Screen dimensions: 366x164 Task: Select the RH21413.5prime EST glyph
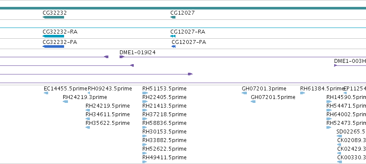(x=145, y=110)
